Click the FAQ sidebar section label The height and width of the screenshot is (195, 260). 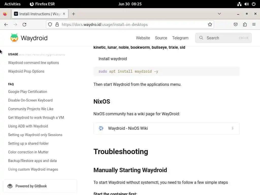pyautogui.click(x=11, y=84)
